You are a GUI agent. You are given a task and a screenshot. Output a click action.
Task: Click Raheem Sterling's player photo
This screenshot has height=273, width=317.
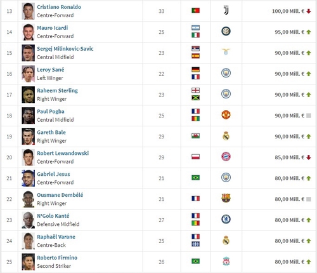tap(29, 95)
